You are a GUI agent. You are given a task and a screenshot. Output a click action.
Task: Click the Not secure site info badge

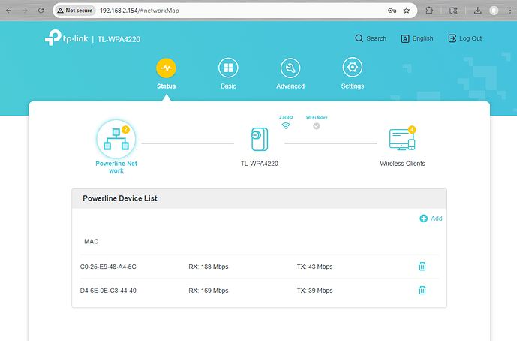coord(75,11)
